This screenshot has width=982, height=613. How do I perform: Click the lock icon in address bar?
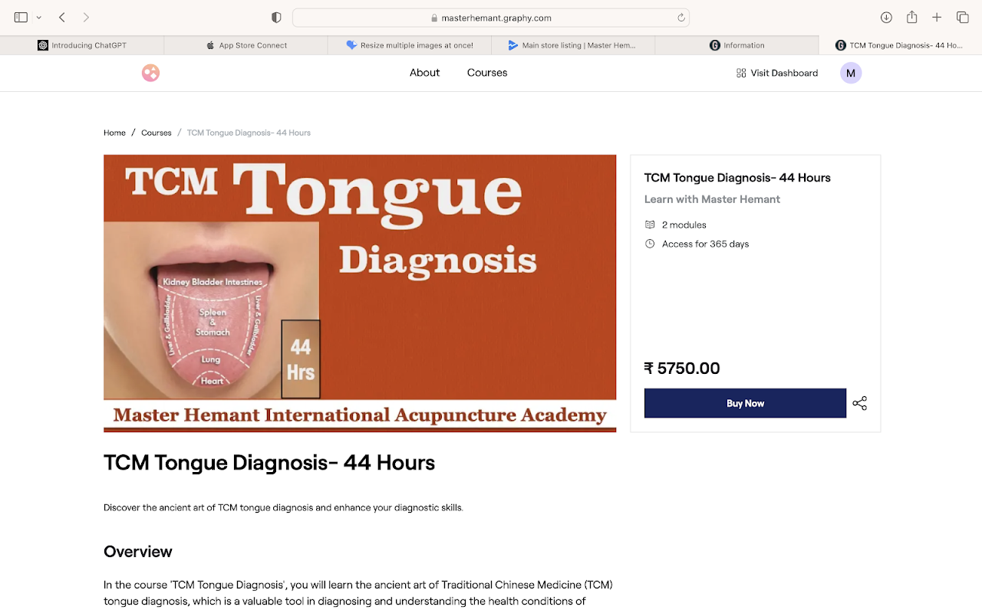[434, 18]
